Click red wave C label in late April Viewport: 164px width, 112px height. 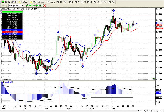click(83, 64)
